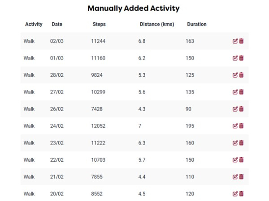Delete the 26/02 walk with 7428 steps
The width and height of the screenshot is (269, 201).
(x=241, y=109)
